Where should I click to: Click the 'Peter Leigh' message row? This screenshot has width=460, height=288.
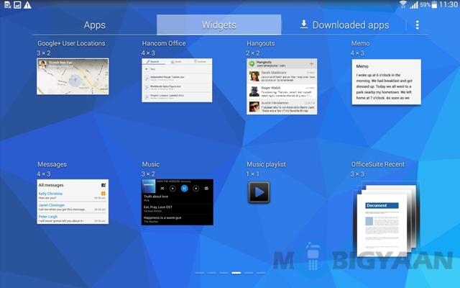click(72, 219)
